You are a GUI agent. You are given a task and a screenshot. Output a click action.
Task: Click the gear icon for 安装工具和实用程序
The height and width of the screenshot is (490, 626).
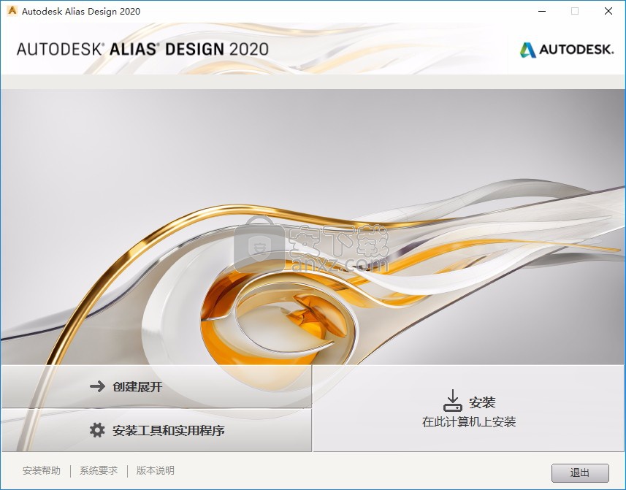(97, 430)
